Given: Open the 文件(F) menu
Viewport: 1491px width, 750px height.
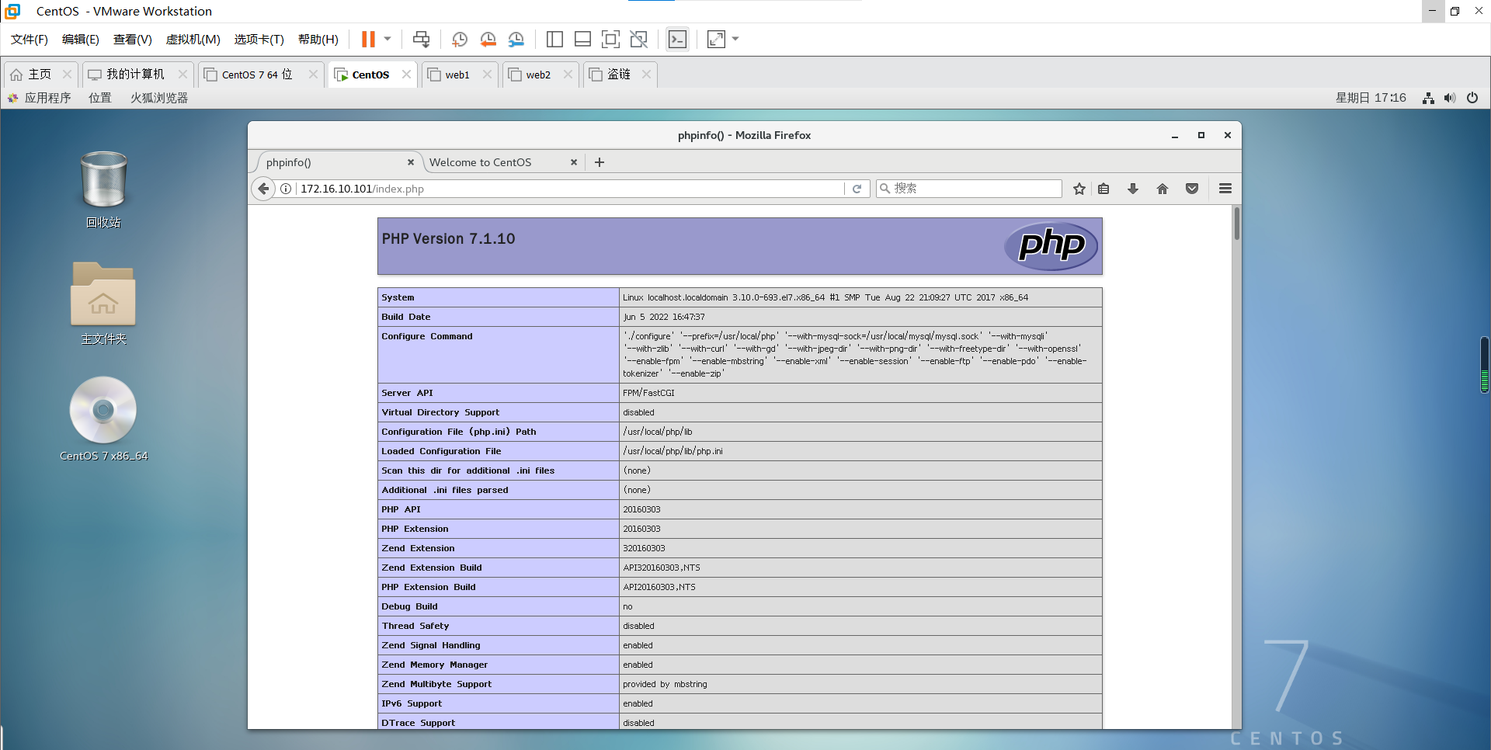Looking at the screenshot, I should 30,39.
